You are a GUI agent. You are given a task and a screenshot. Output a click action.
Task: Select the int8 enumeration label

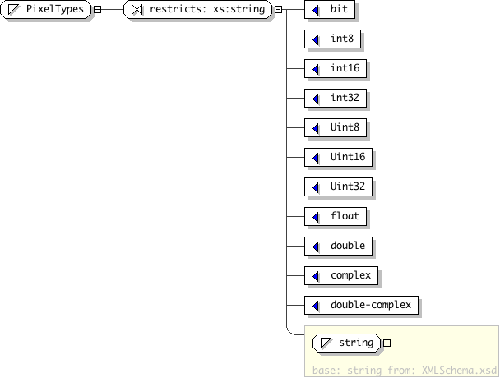[342, 39]
